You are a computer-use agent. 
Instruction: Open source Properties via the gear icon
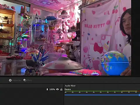click(x=10, y=80)
